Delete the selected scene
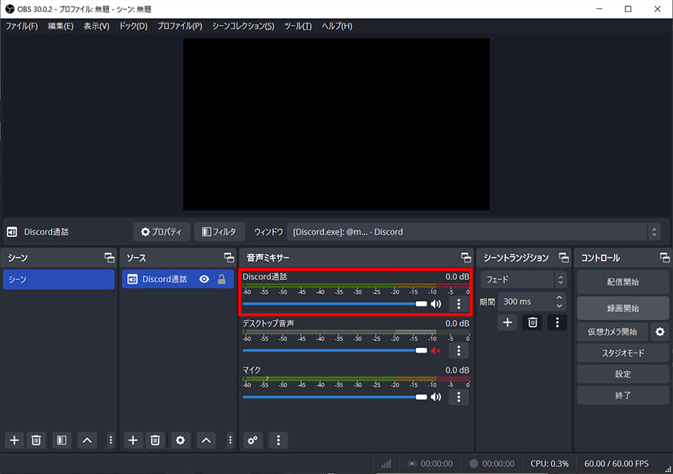673x474 pixels. (x=36, y=440)
